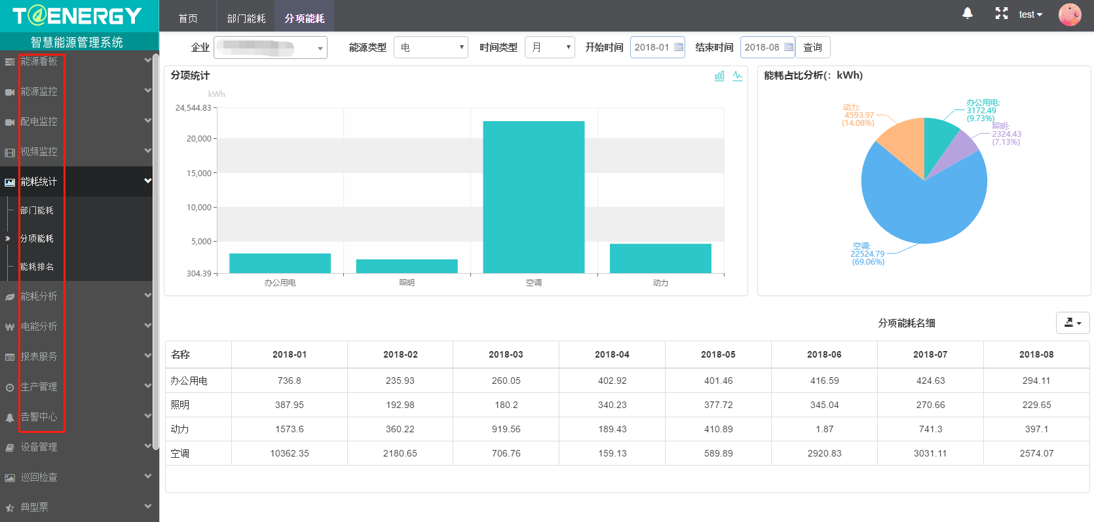Switch chart to bar chart view icon
The image size is (1094, 522).
pos(719,76)
